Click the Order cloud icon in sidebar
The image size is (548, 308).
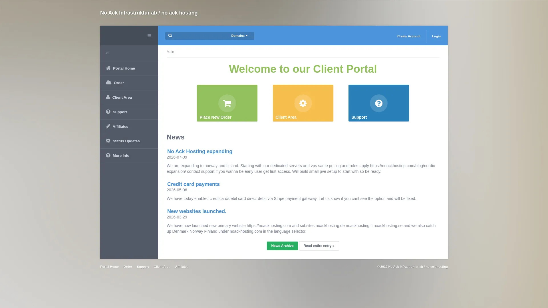pyautogui.click(x=108, y=83)
